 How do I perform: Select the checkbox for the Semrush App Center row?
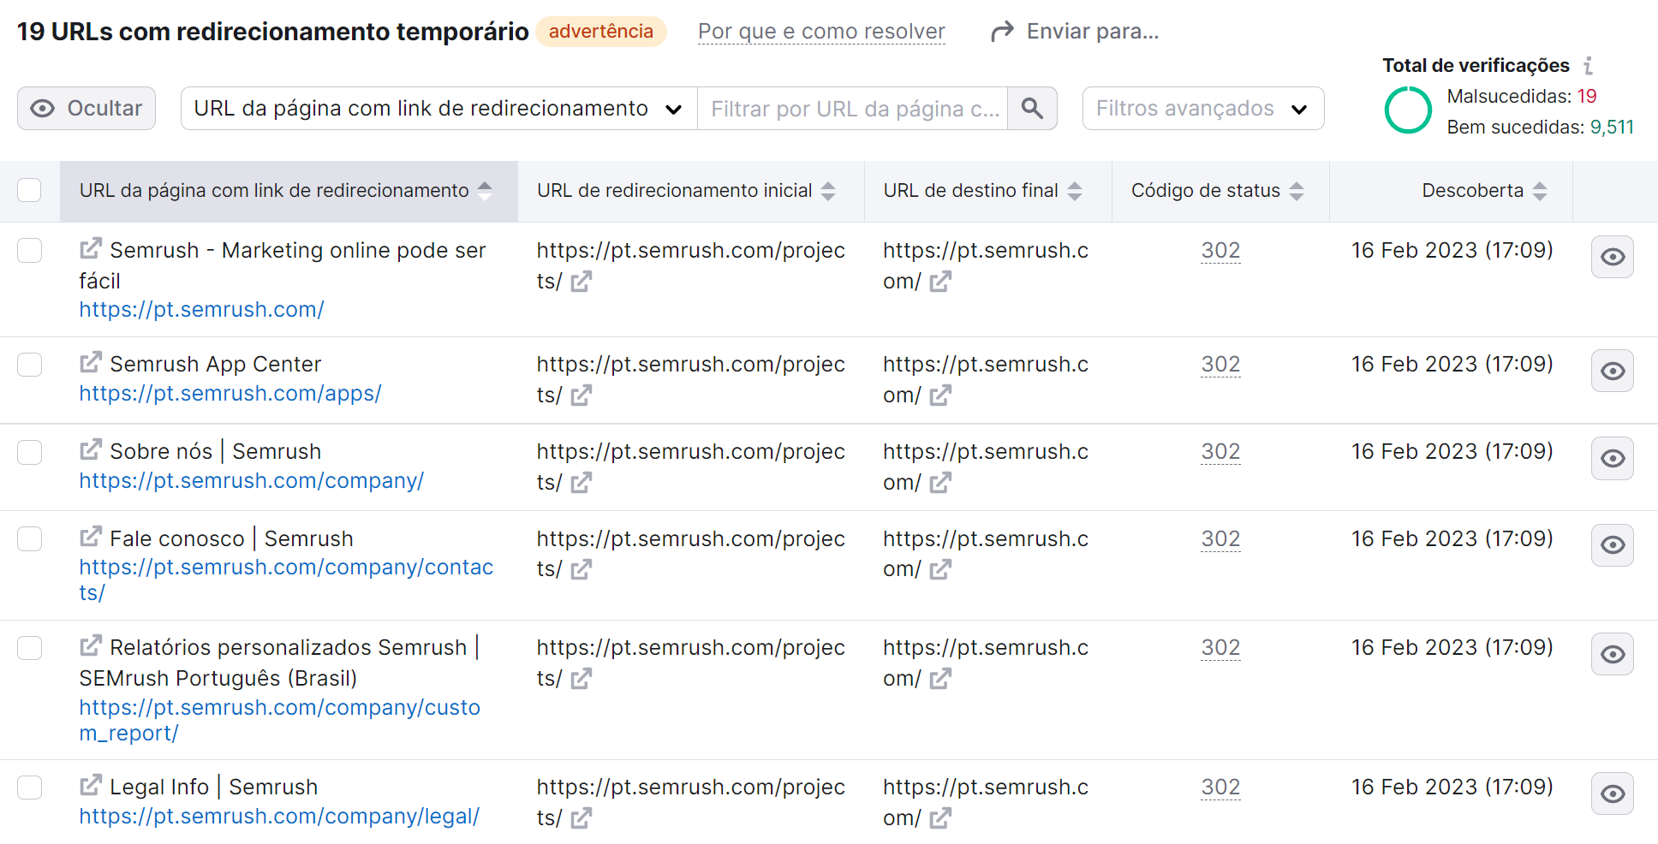(x=30, y=365)
